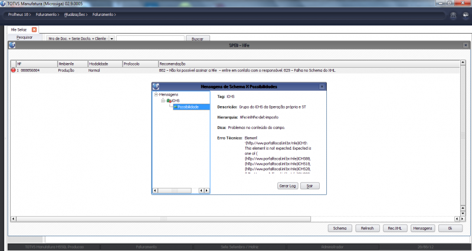Close the SPED - NFe window
This screenshot has width=472, height=251.
[466, 45]
